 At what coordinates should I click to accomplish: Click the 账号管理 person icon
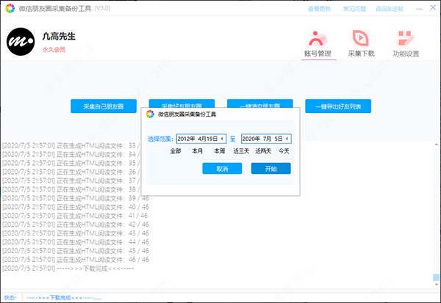click(x=318, y=38)
